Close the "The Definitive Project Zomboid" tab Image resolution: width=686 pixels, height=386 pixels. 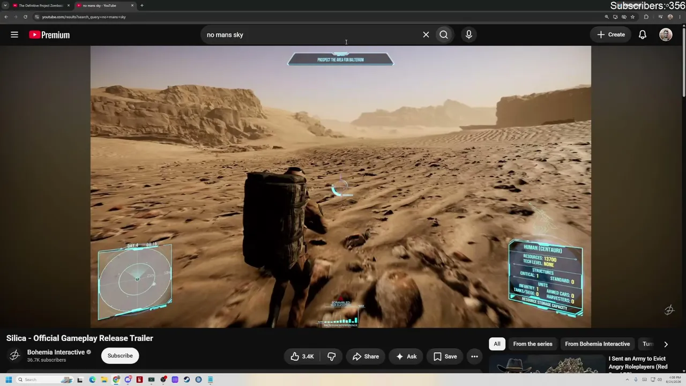69,5
